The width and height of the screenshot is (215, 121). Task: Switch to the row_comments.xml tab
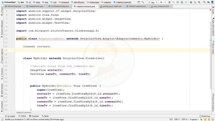pyautogui.click(x=161, y=6)
